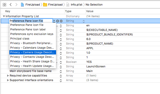Click the Type column header
Screen dimensions: 160x94
tap(68, 11)
